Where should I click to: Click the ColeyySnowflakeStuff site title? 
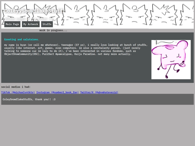click(x=34, y=11)
